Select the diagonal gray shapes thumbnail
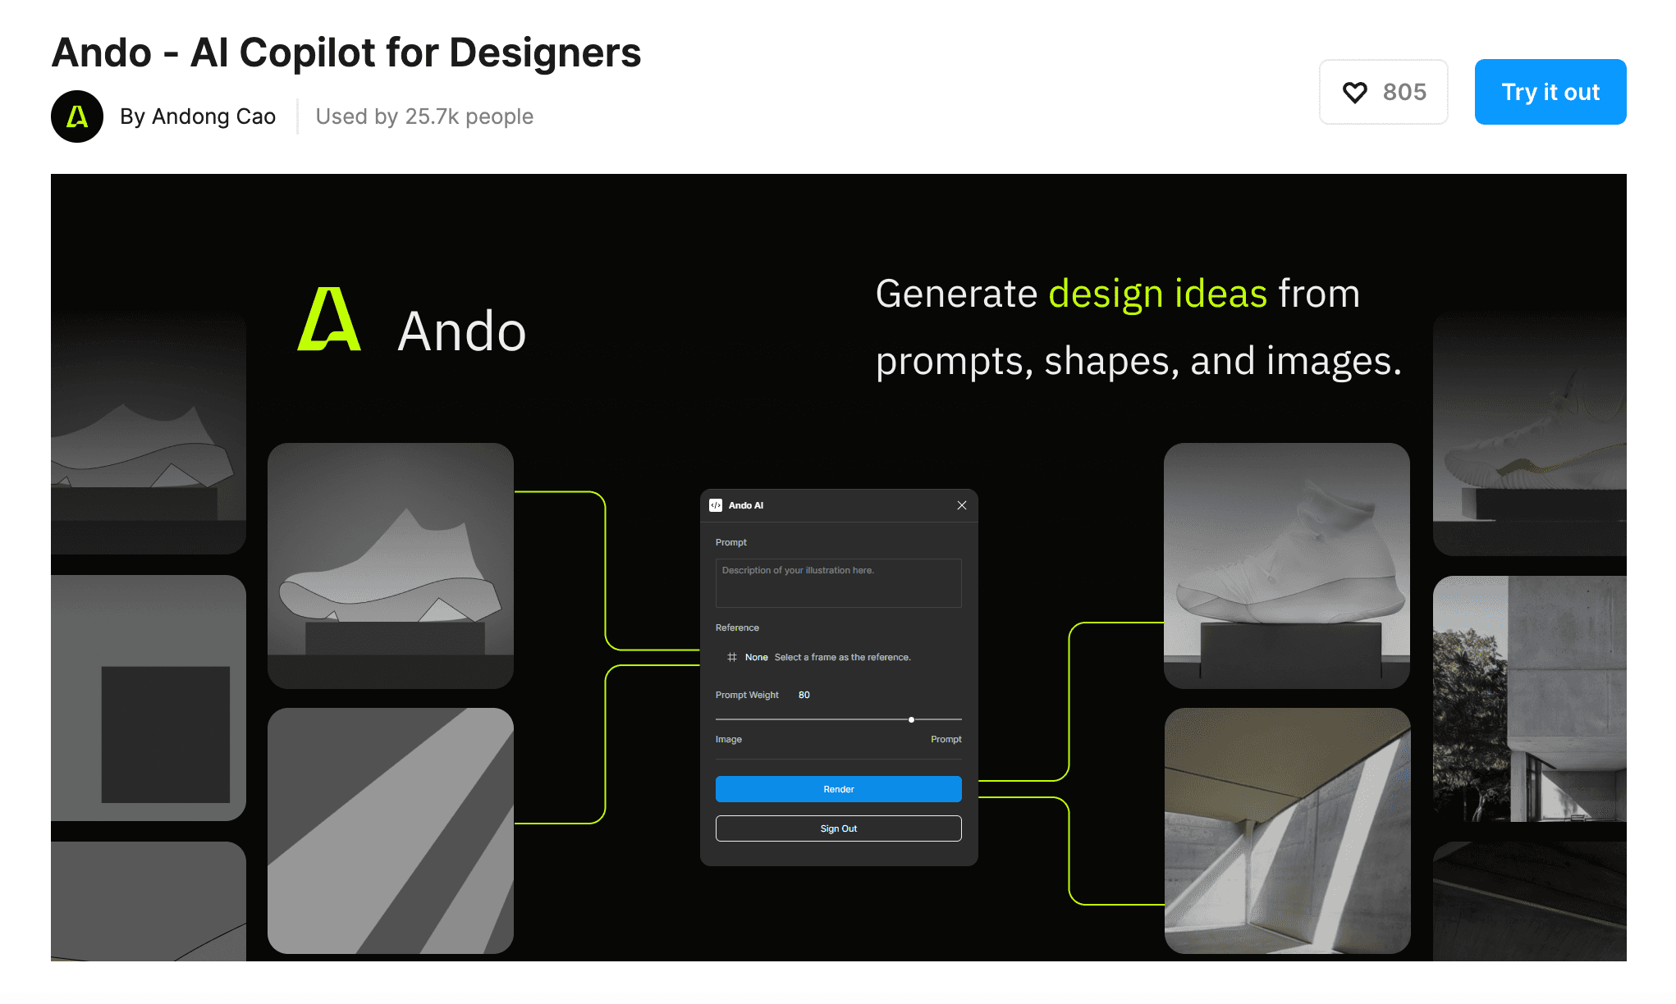This screenshot has height=1004, width=1676. [x=391, y=830]
